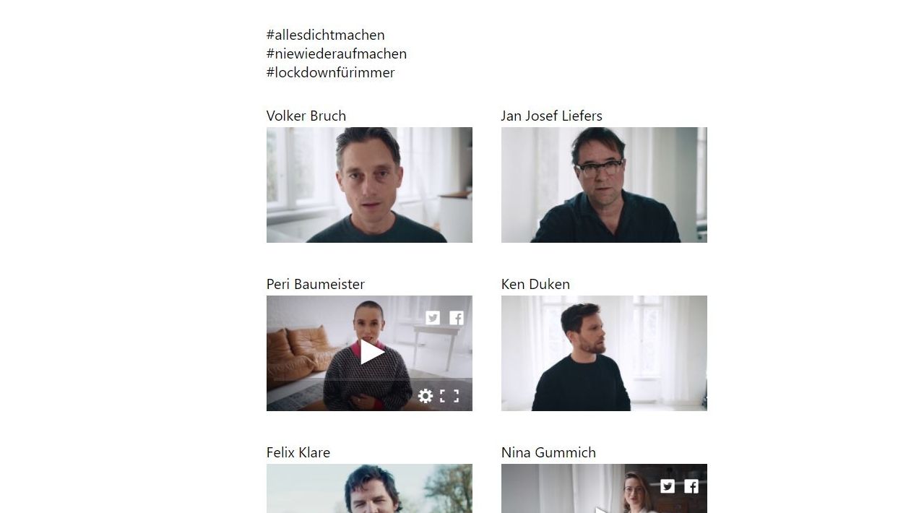Click the Felix Klare name heading
The image size is (911, 513).
(298, 452)
